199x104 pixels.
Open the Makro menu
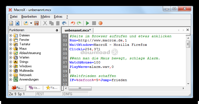click(x=45, y=17)
